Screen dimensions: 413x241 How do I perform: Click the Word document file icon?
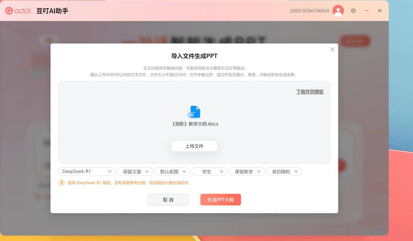point(194,112)
